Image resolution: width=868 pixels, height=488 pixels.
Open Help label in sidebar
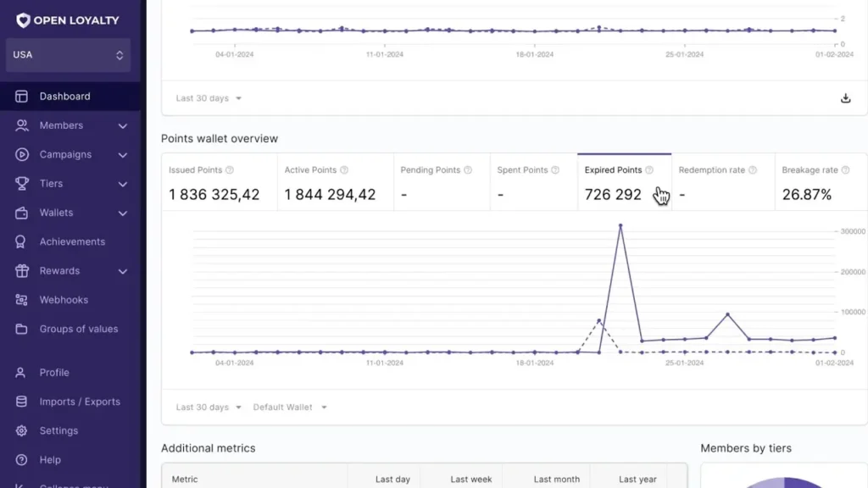click(x=50, y=460)
